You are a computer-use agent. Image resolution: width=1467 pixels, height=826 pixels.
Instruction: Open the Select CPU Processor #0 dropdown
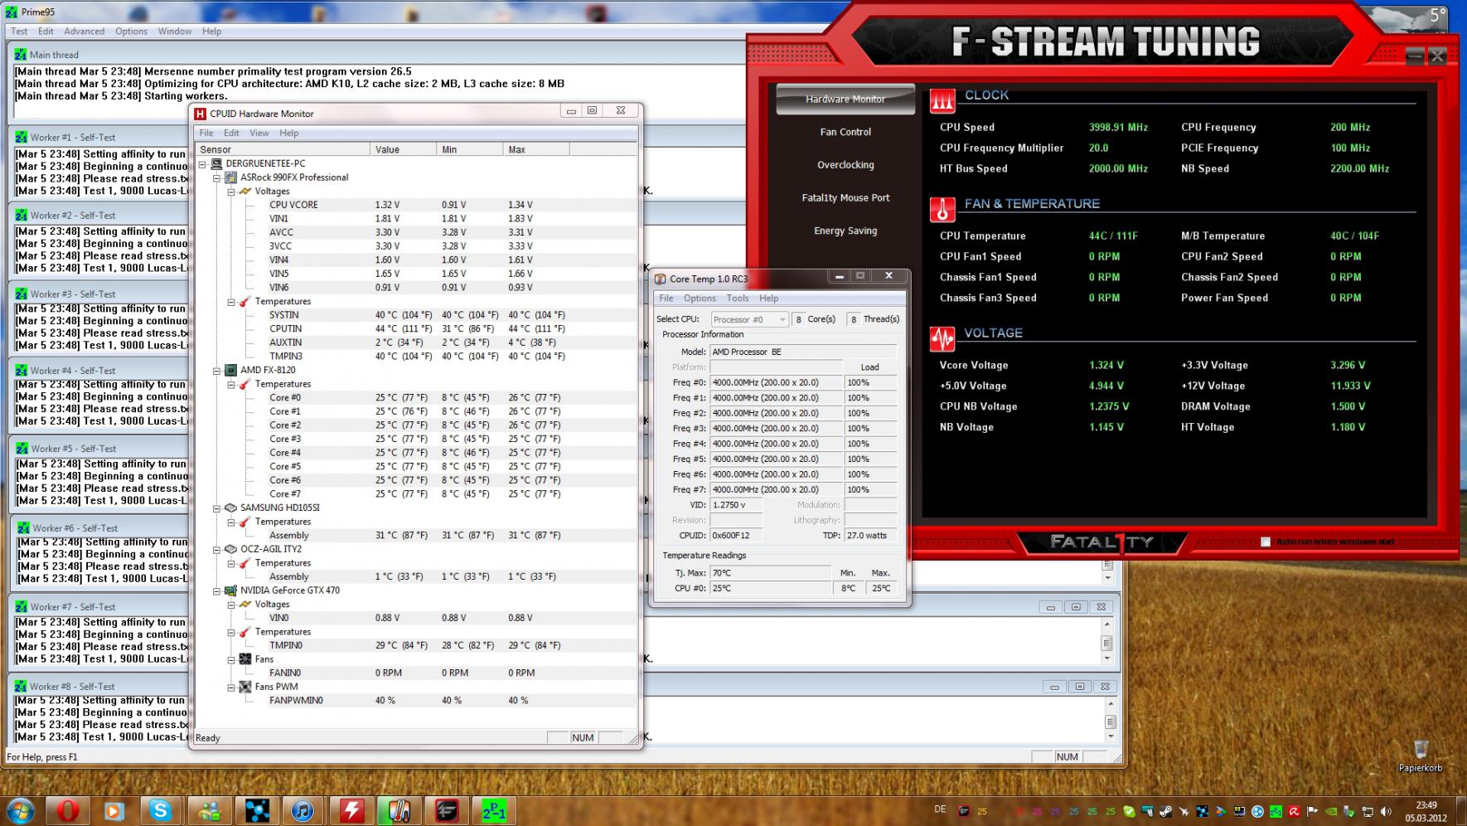(749, 319)
